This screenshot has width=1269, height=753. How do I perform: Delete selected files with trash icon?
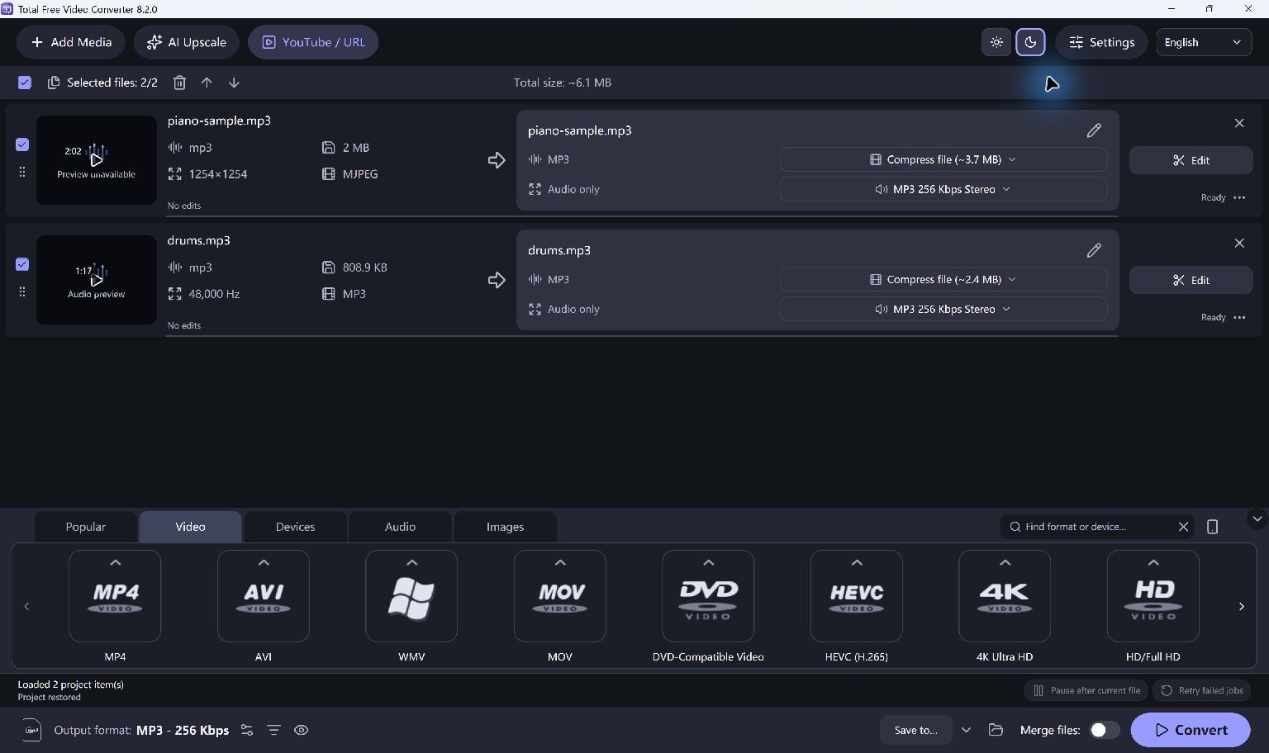pyautogui.click(x=179, y=83)
